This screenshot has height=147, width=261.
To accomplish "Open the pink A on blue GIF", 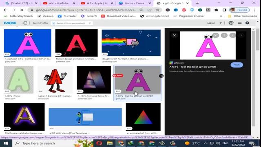I will click(28, 43).
